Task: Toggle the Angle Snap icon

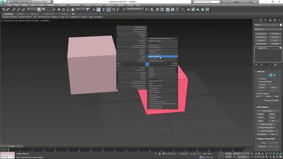Action: pos(109,10)
